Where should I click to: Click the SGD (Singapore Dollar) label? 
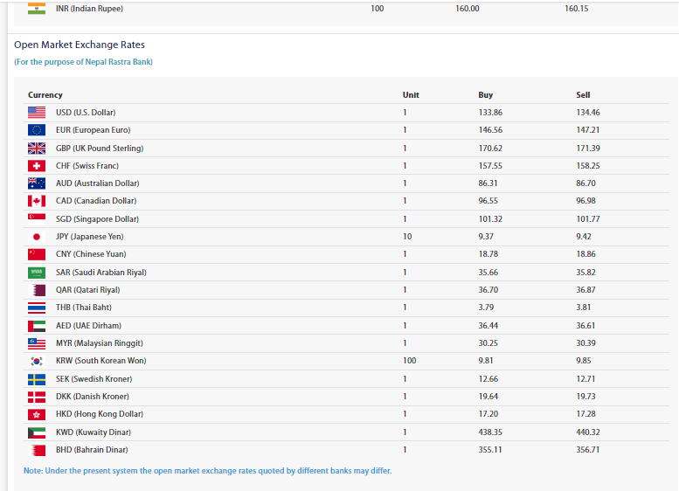pyautogui.click(x=97, y=219)
